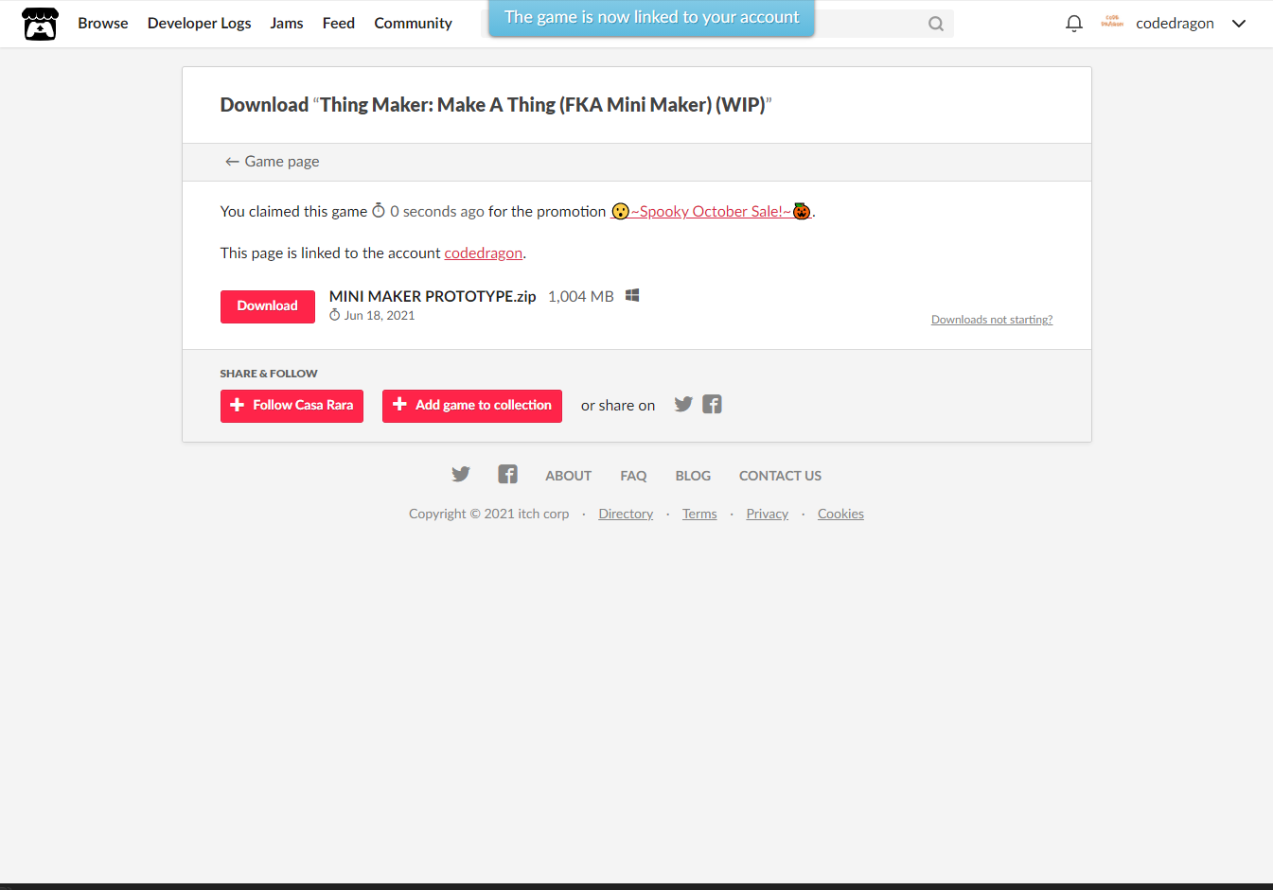Click the Windows platform icon
The height and width of the screenshot is (890, 1273).
point(632,296)
